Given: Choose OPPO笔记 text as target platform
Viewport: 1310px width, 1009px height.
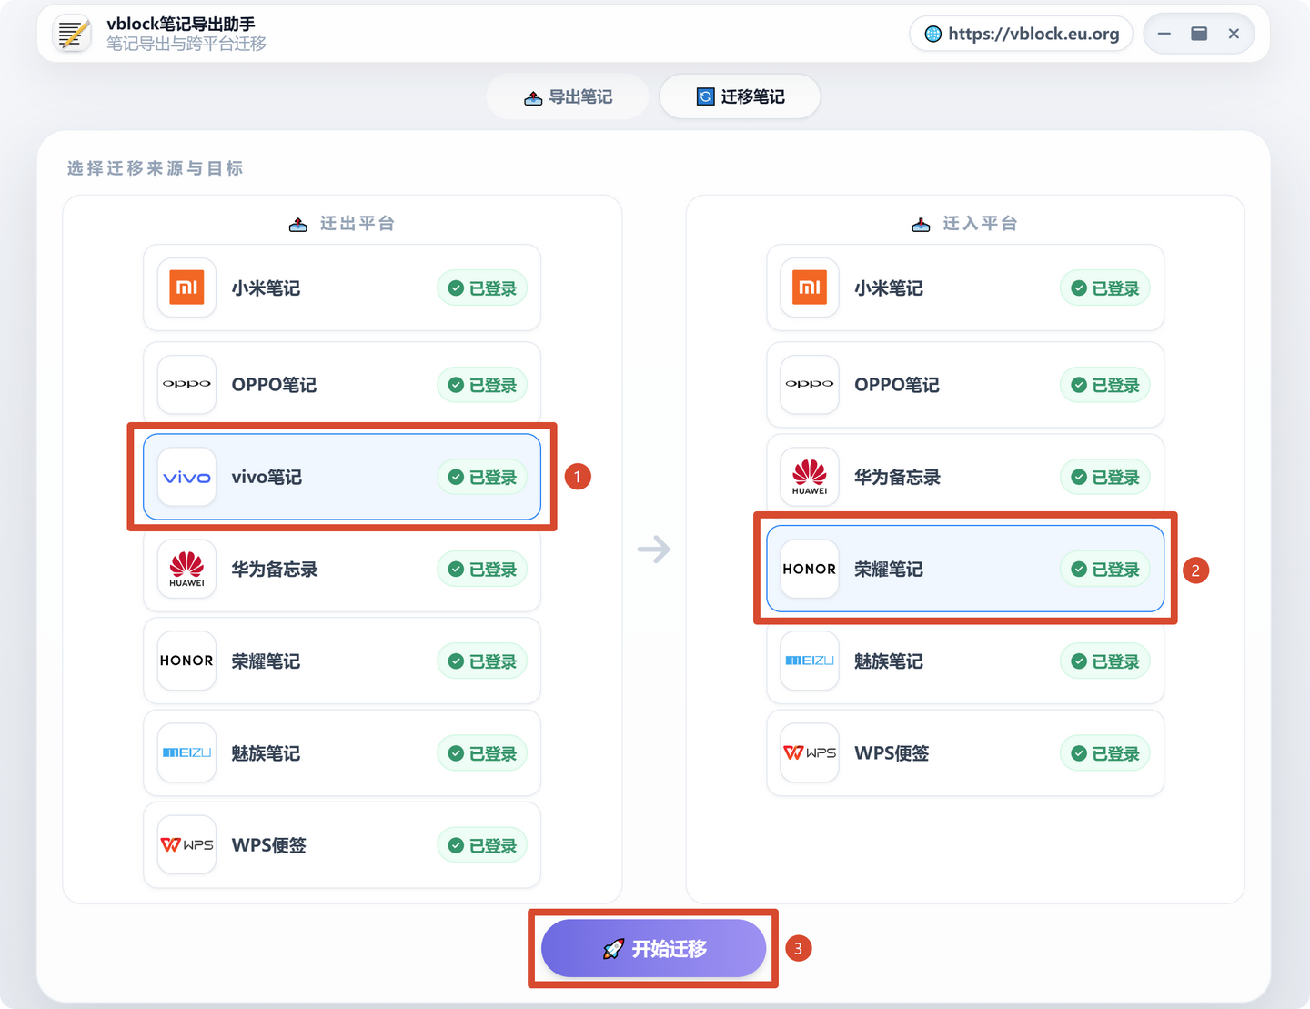Looking at the screenshot, I should click(x=897, y=385).
